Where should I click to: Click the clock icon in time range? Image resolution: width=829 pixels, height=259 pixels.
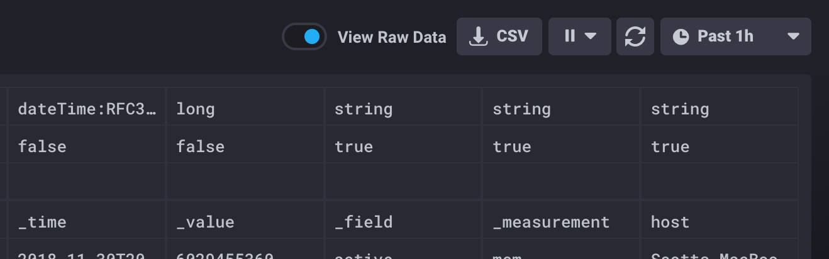681,36
